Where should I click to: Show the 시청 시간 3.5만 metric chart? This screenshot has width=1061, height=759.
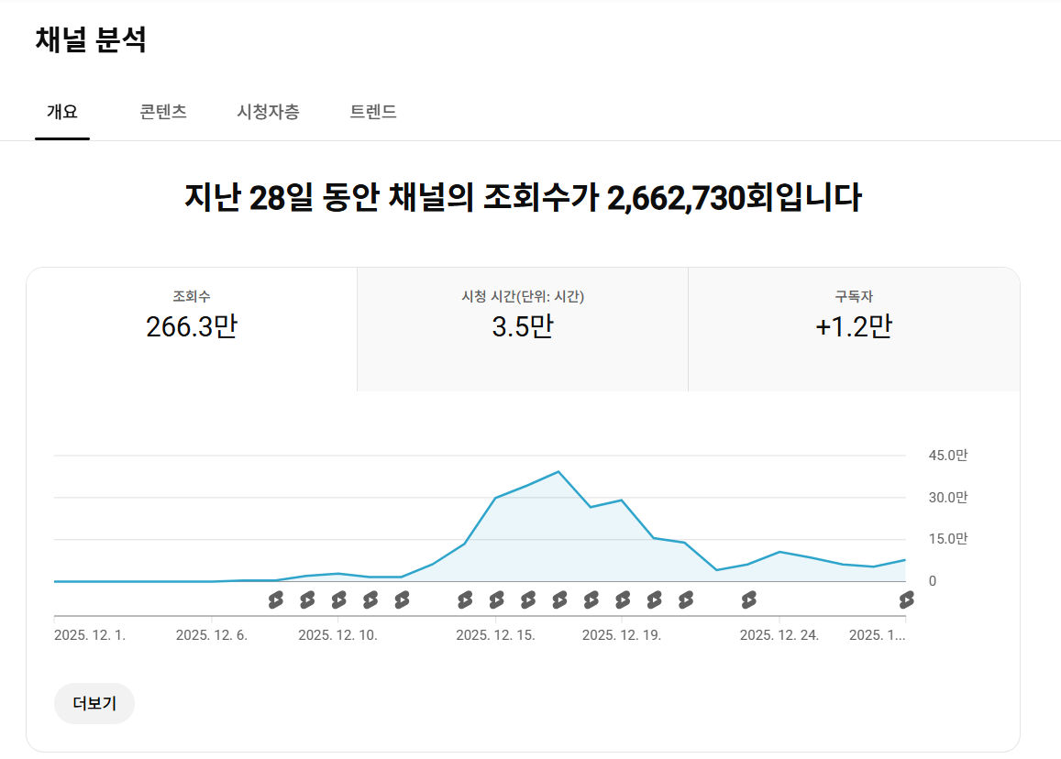click(x=523, y=316)
